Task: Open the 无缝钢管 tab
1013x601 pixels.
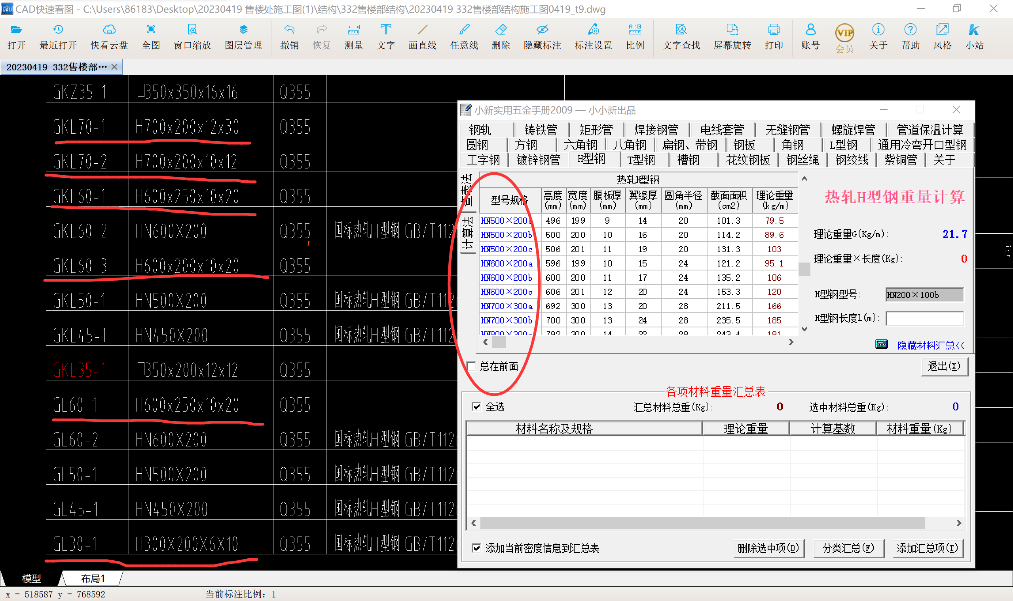Action: click(x=787, y=130)
